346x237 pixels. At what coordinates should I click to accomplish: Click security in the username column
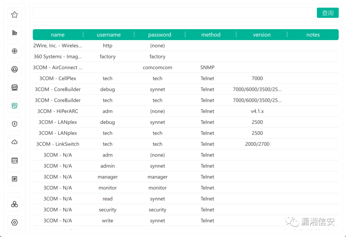pyautogui.click(x=107, y=210)
